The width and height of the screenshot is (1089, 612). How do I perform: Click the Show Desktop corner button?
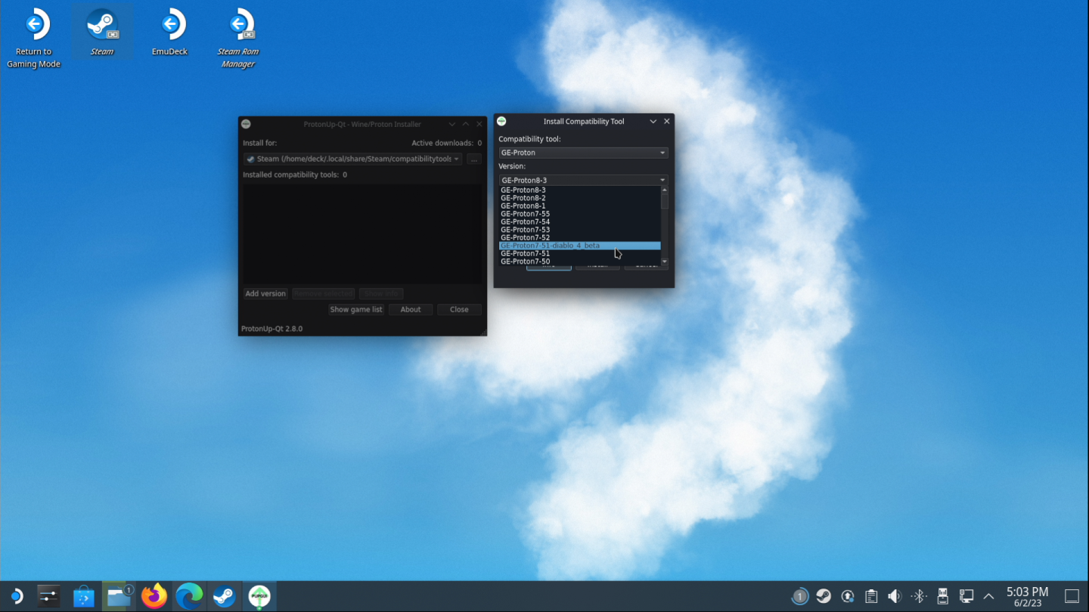1072,597
